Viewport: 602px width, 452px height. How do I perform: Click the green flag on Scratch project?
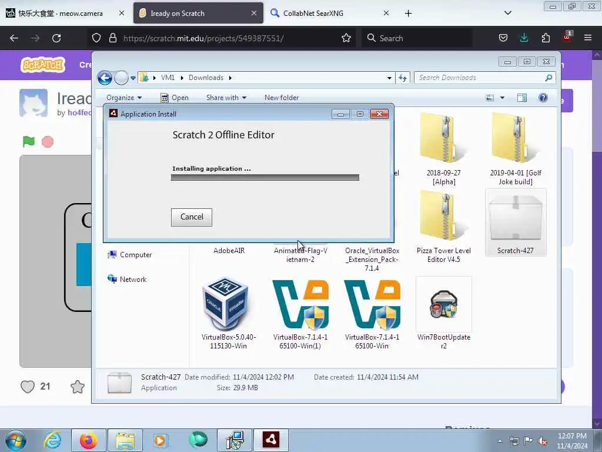pos(29,142)
